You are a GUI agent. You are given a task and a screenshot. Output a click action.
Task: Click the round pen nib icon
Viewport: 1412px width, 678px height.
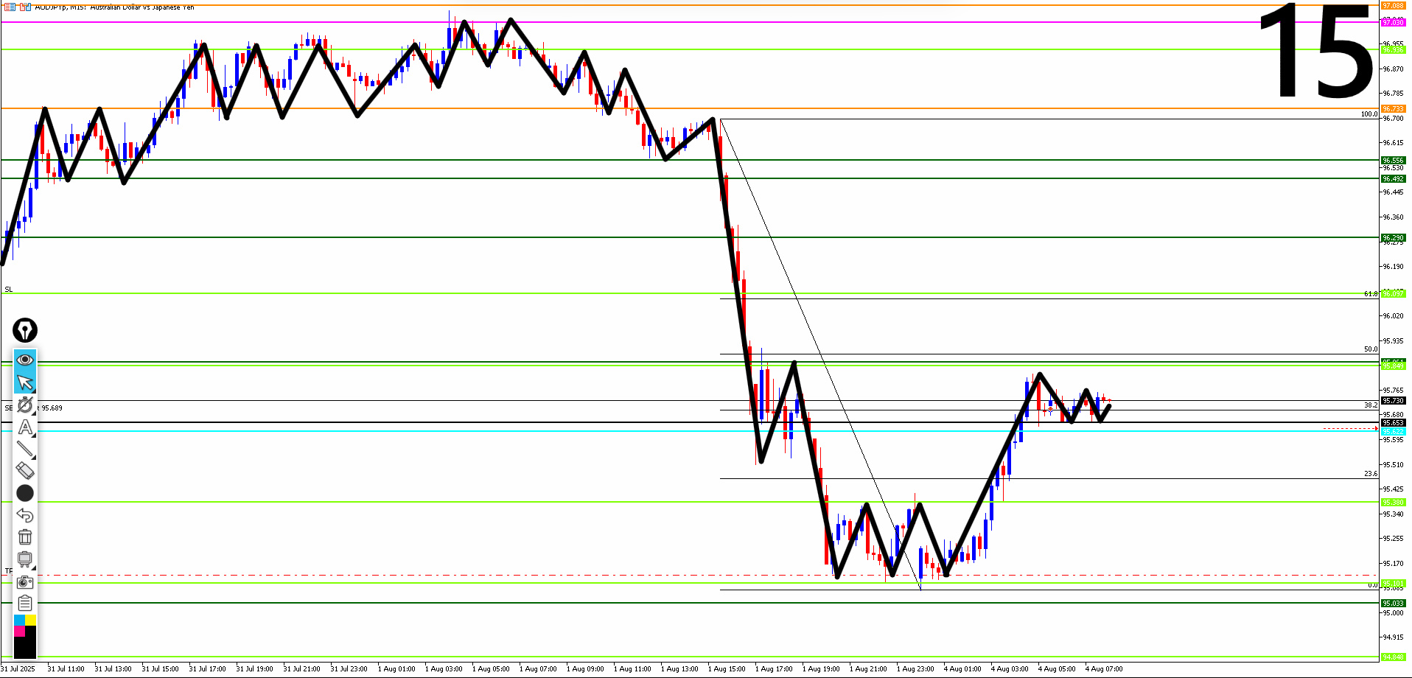[25, 330]
